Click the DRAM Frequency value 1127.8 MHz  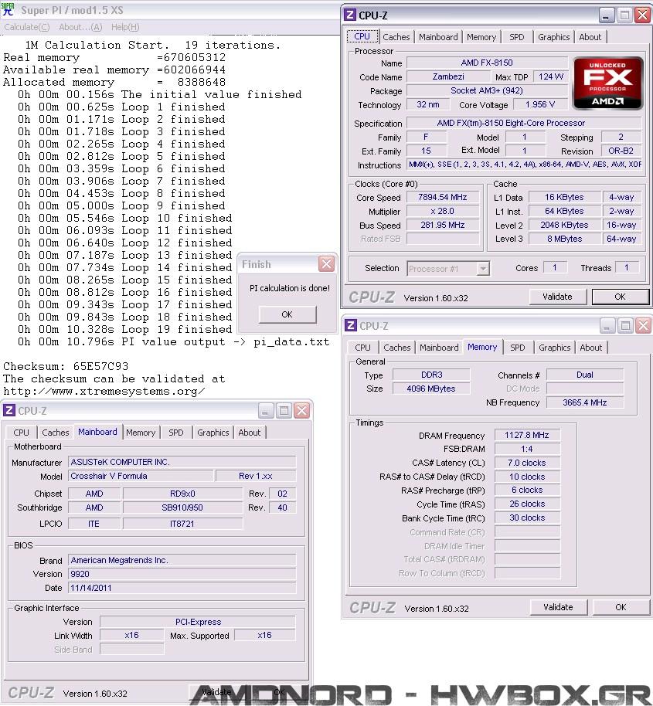[527, 435]
